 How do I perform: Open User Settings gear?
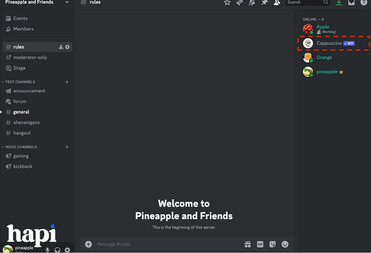[x=67, y=250]
